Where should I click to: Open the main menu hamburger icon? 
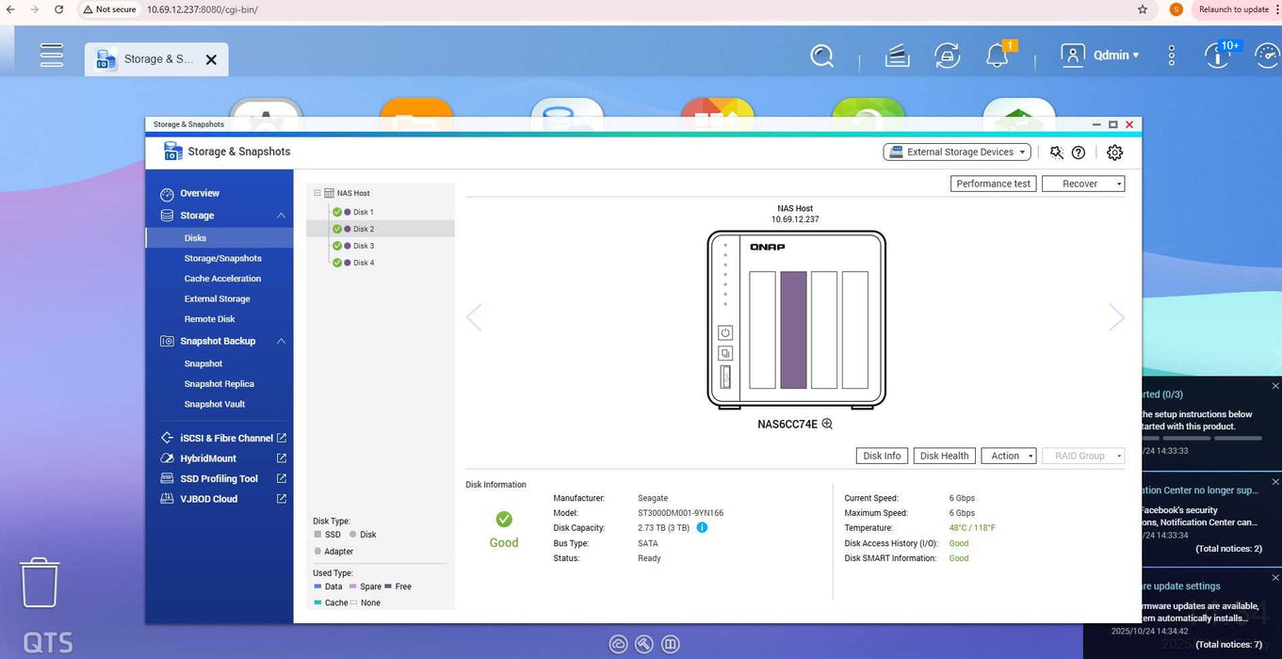point(52,55)
